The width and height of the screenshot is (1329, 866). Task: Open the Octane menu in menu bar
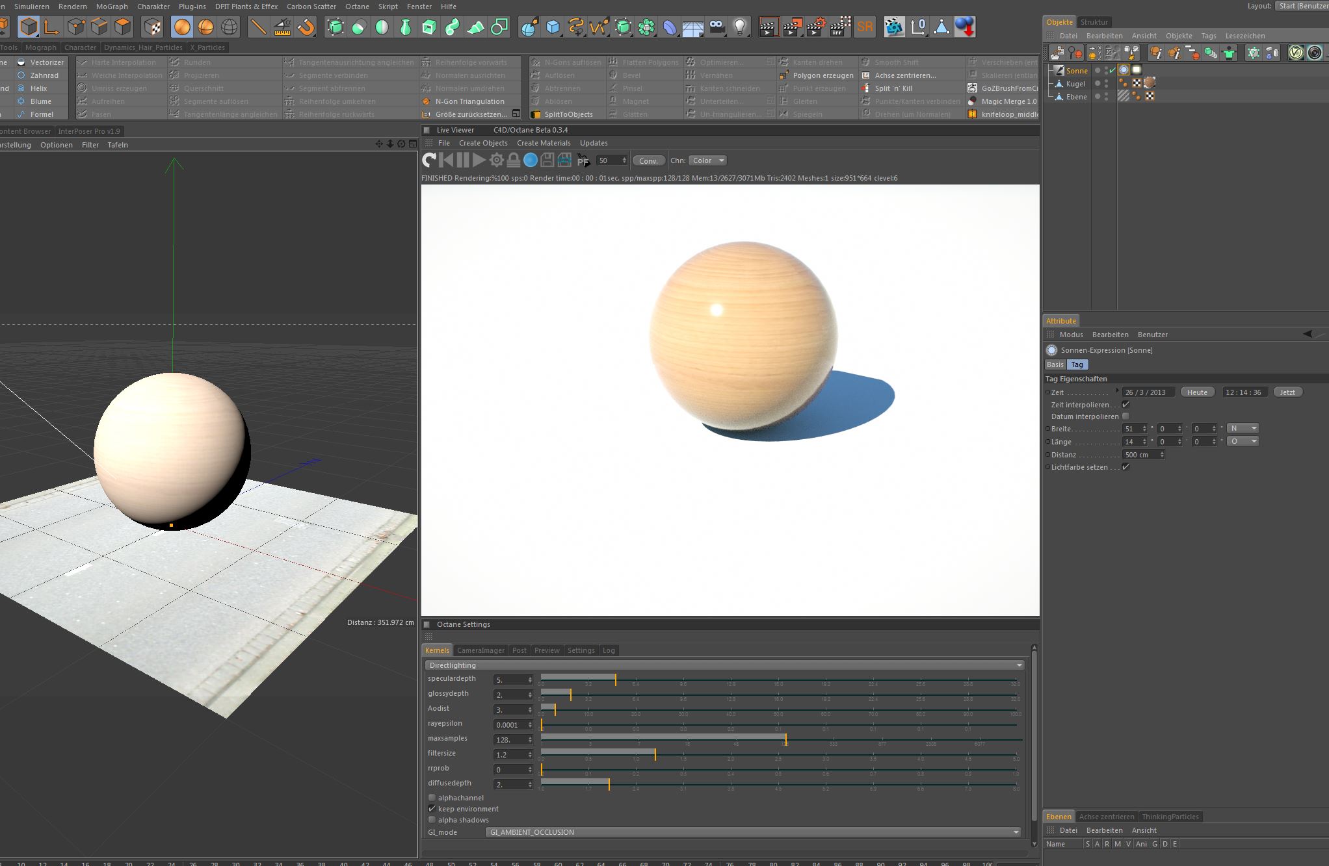click(x=357, y=6)
